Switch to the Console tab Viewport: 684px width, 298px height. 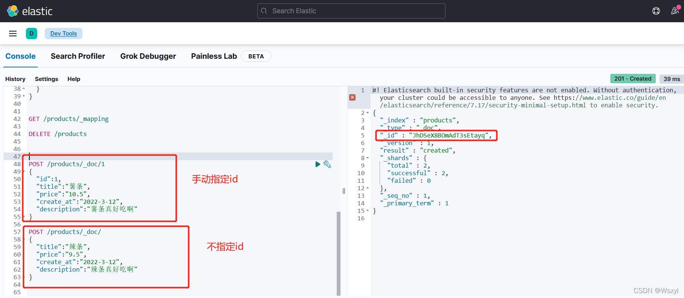pos(20,56)
